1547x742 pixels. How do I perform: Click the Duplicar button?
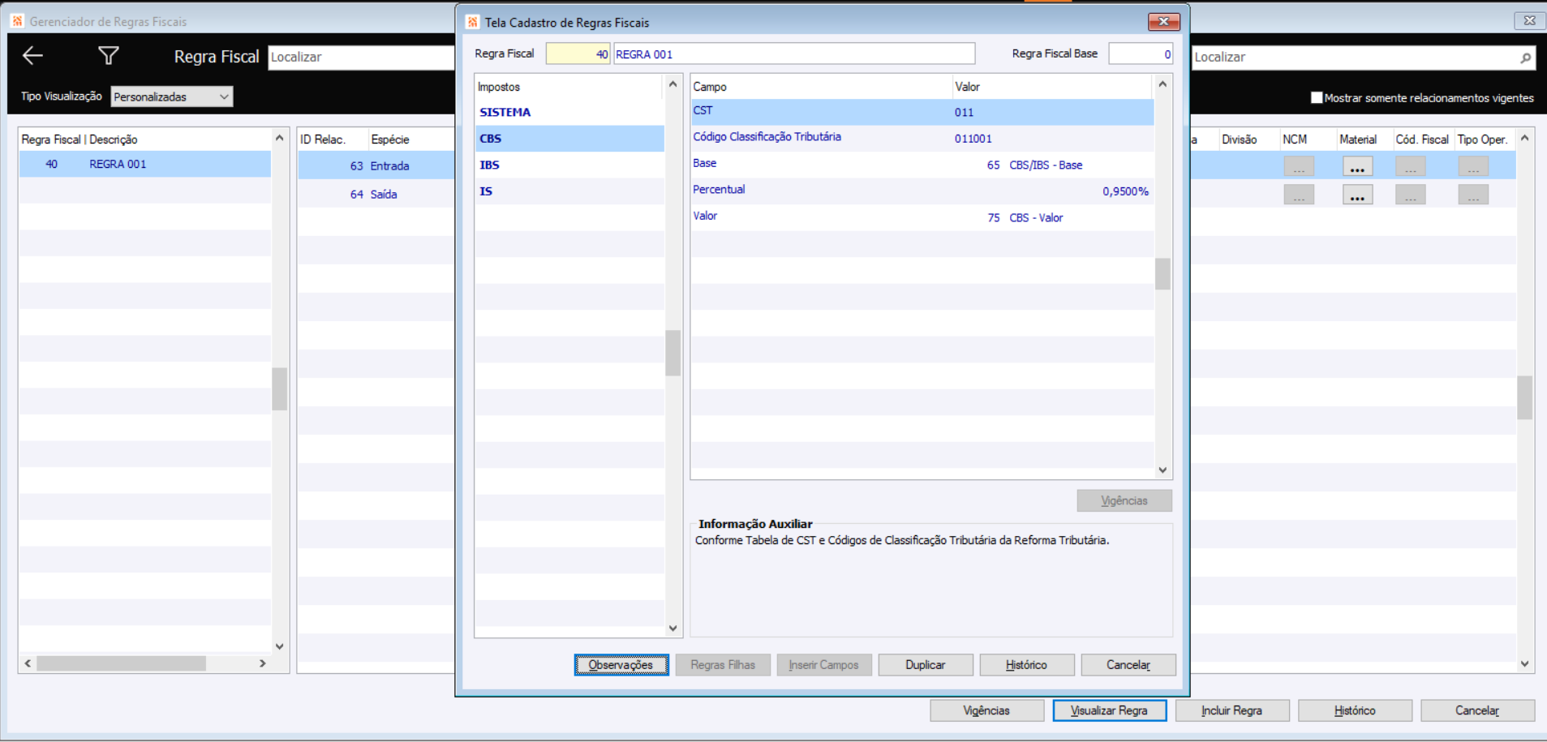click(926, 665)
